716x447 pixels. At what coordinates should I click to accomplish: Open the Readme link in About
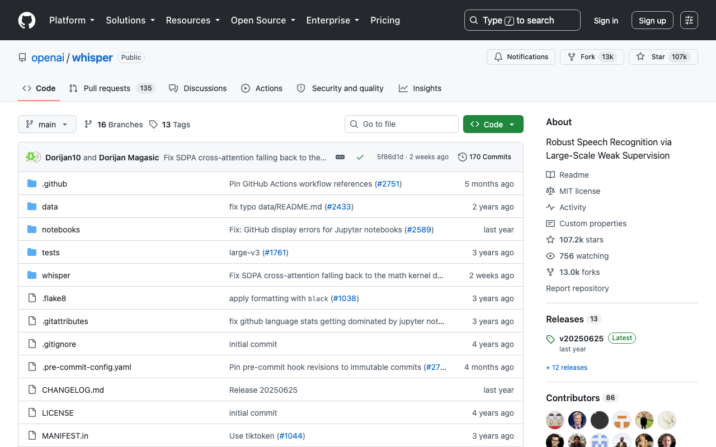567,175
